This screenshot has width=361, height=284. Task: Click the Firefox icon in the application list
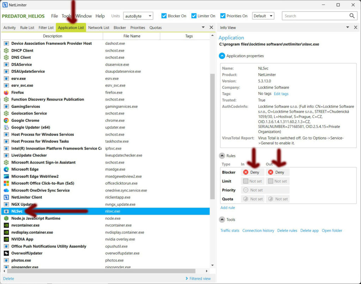6,93
